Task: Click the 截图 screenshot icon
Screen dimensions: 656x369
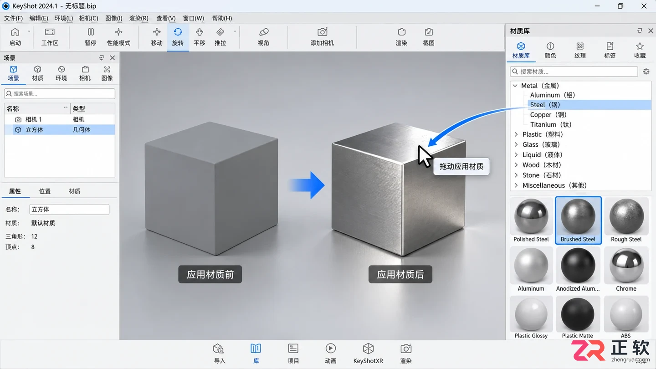Action: 429,32
